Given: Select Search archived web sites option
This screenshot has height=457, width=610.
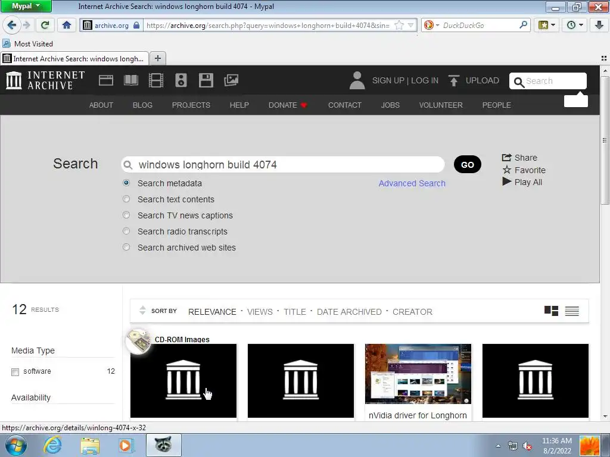Looking at the screenshot, I should click(126, 247).
